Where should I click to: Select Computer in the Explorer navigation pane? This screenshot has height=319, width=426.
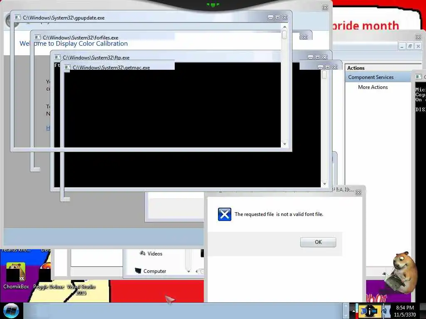click(155, 271)
